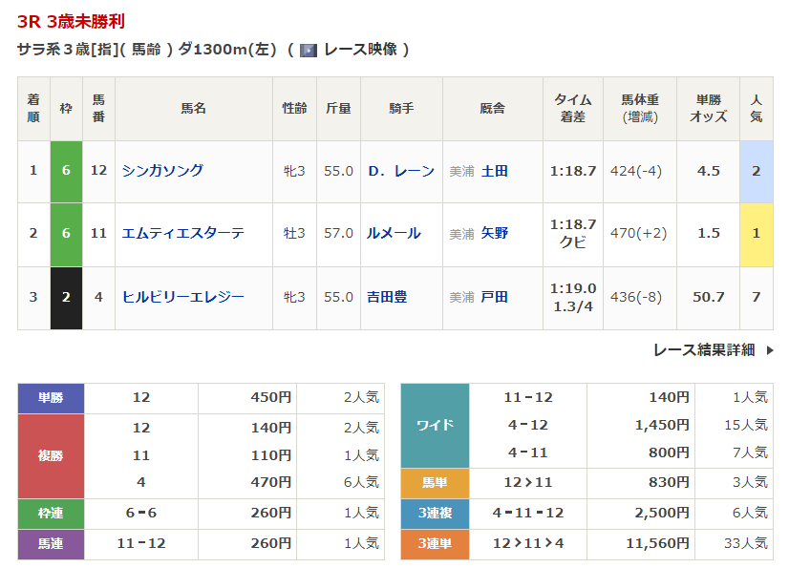Click the 単勝オッズ column header
The image size is (789, 568).
click(x=708, y=108)
